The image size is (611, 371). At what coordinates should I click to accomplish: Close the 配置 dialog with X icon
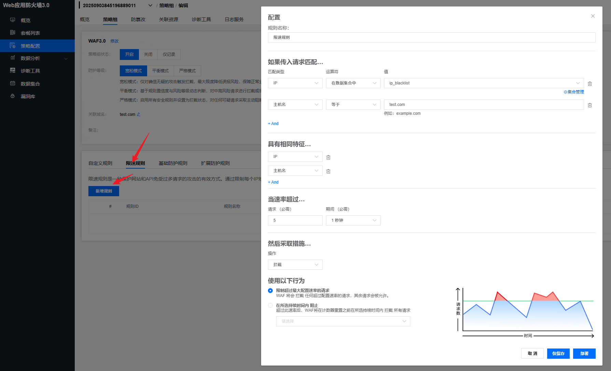click(593, 16)
